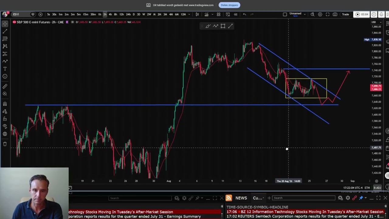Switch to the W weekly timeframe
The height and width of the screenshot is (219, 389).
(144, 14)
